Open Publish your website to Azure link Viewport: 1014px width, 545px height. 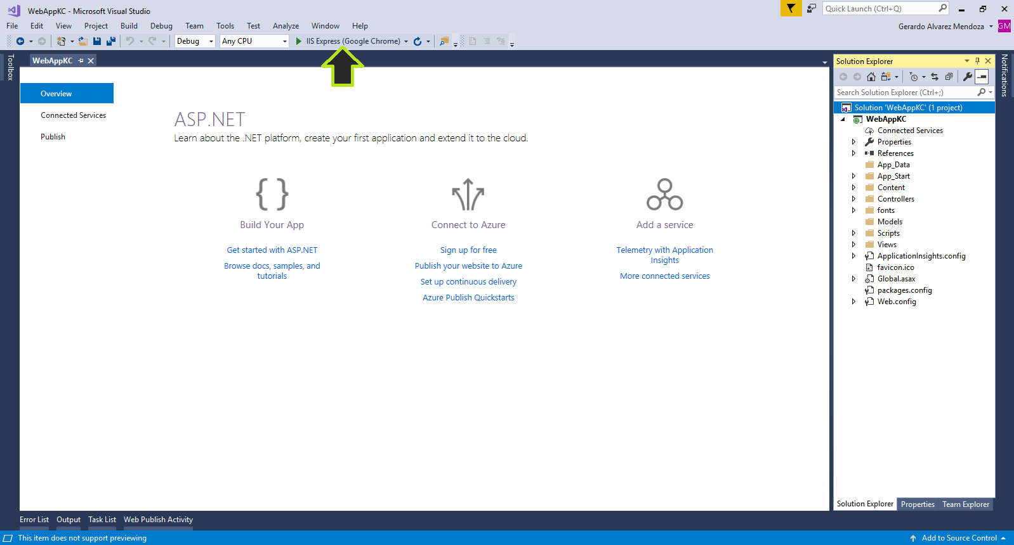pyautogui.click(x=468, y=266)
